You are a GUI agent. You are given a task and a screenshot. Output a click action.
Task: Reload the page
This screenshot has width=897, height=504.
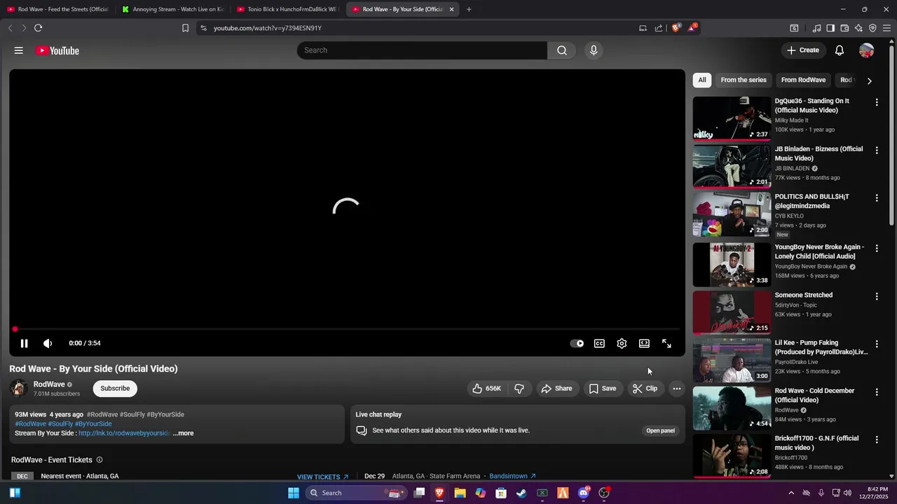pos(38,28)
